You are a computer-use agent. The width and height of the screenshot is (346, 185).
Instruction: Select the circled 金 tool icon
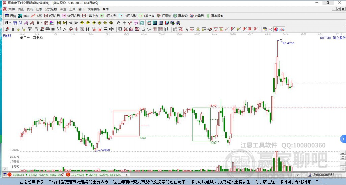(x=198, y=29)
